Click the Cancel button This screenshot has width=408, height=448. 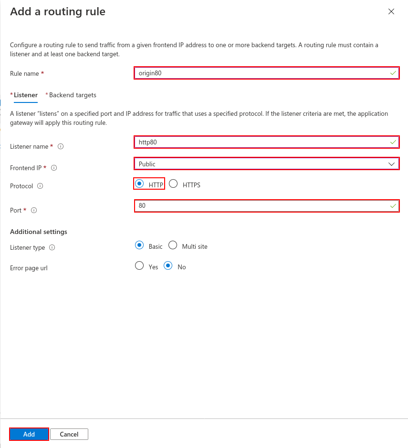point(69,434)
